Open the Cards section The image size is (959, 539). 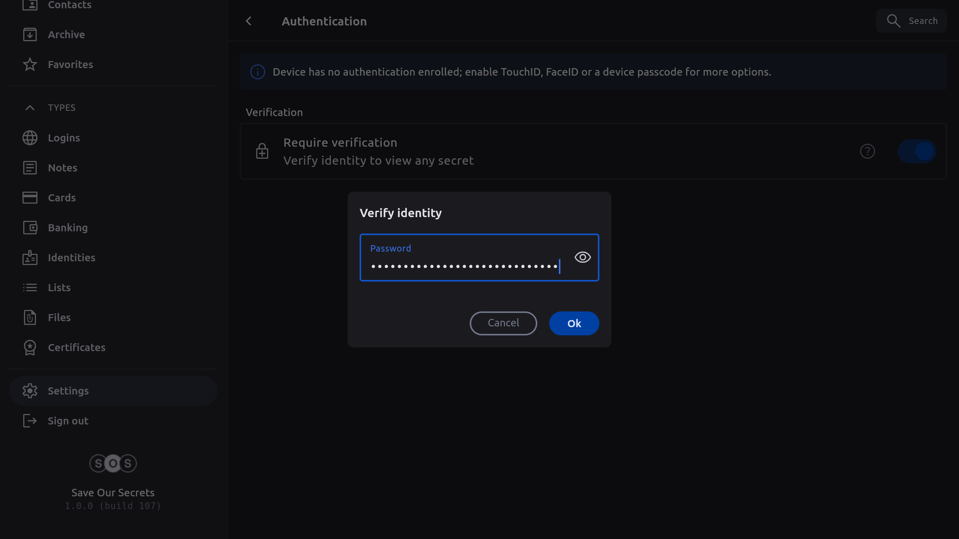click(62, 198)
